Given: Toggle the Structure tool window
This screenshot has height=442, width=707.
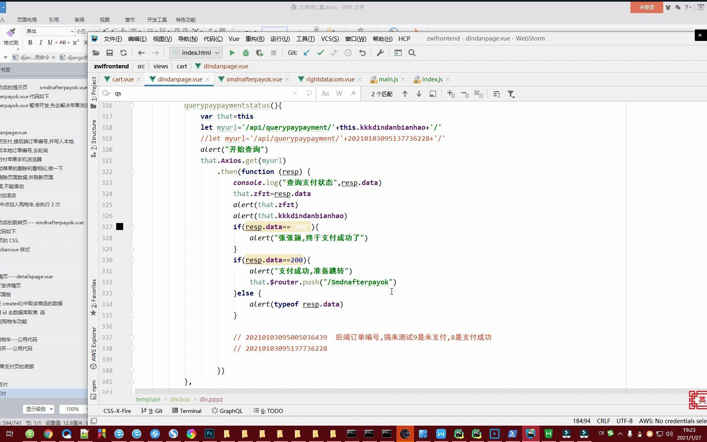Looking at the screenshot, I should [x=94, y=138].
